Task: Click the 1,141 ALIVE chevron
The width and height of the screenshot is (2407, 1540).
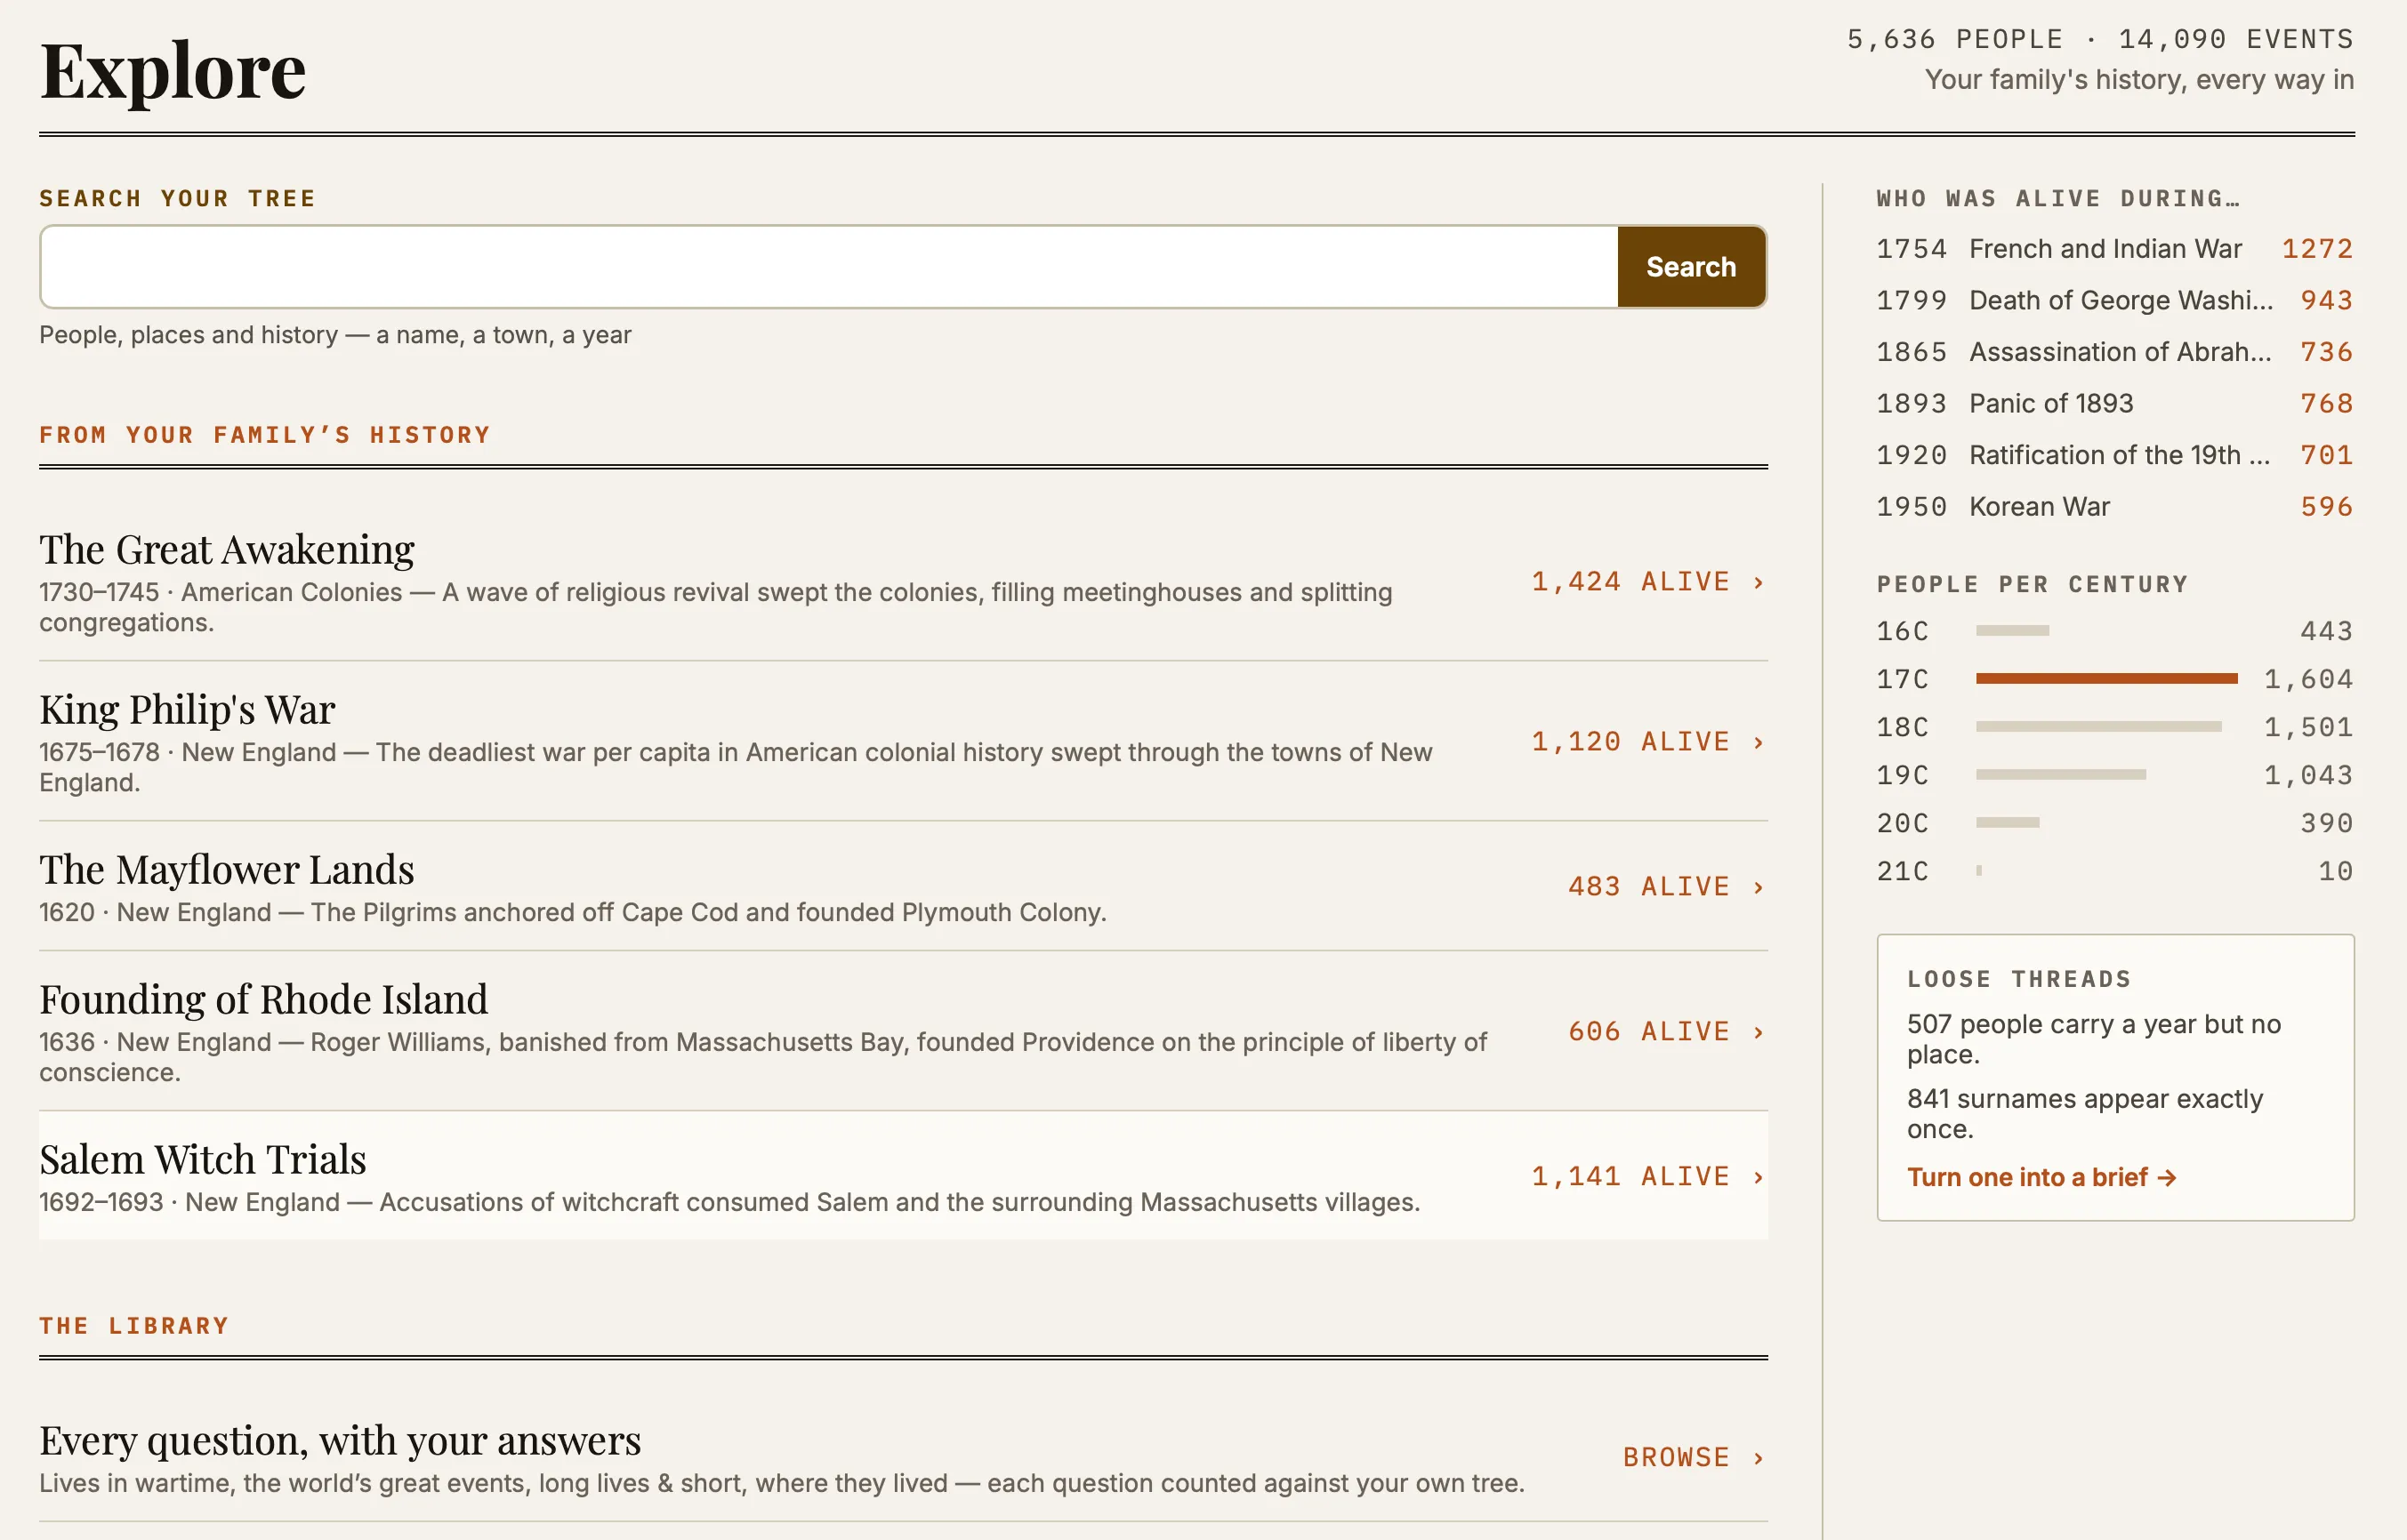Action: click(1758, 1177)
